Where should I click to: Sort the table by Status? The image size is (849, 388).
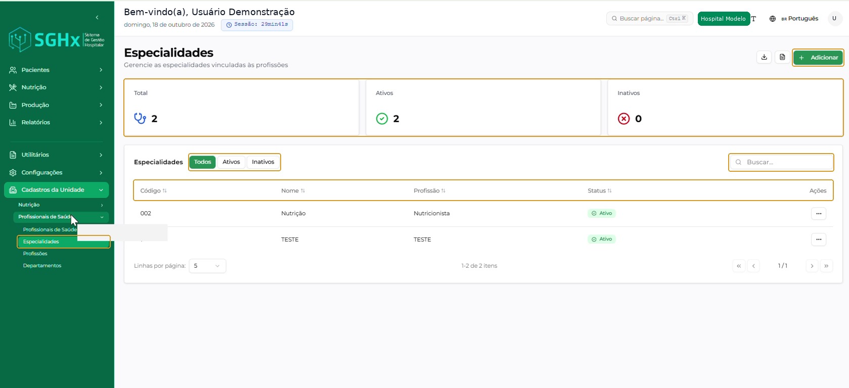pos(600,191)
